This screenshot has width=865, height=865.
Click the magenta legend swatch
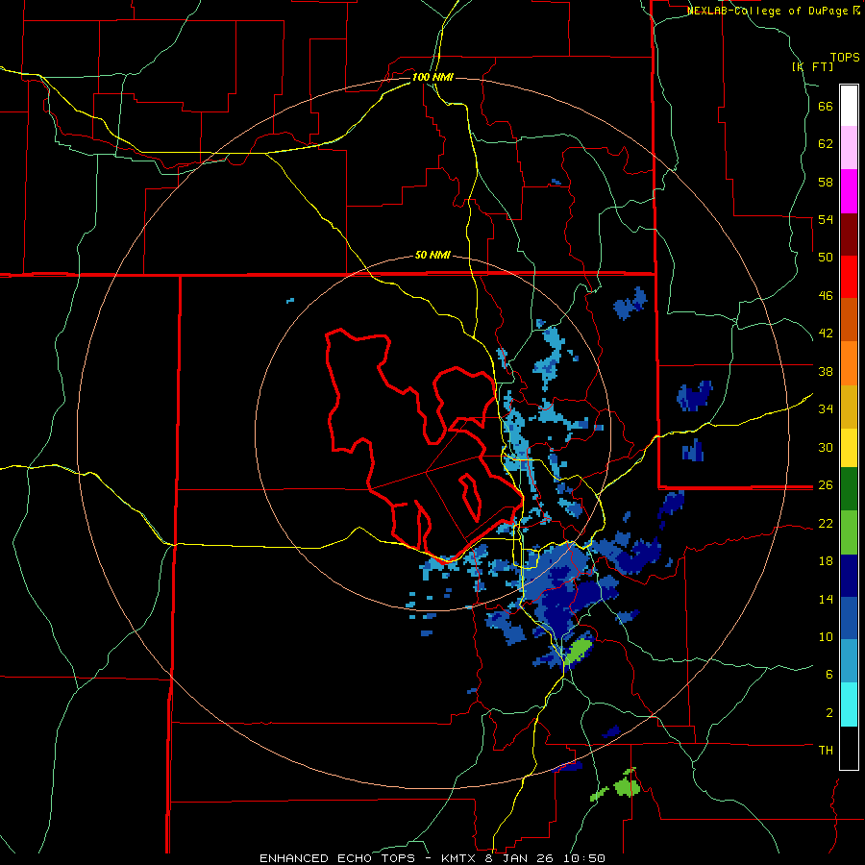849,191
